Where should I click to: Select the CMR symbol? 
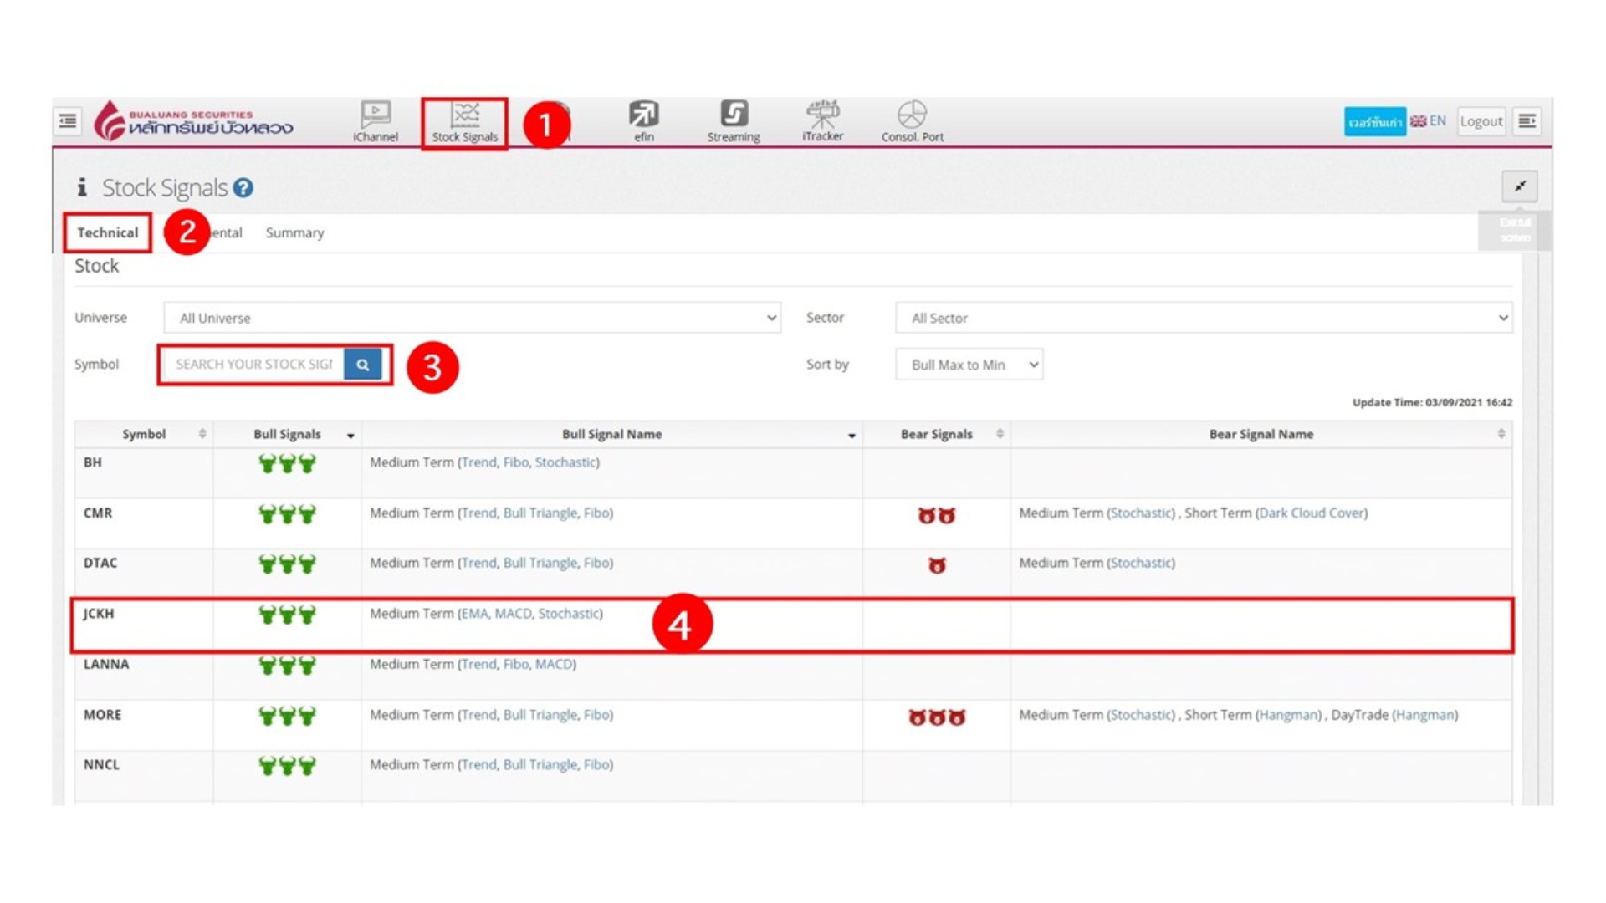pyautogui.click(x=98, y=513)
